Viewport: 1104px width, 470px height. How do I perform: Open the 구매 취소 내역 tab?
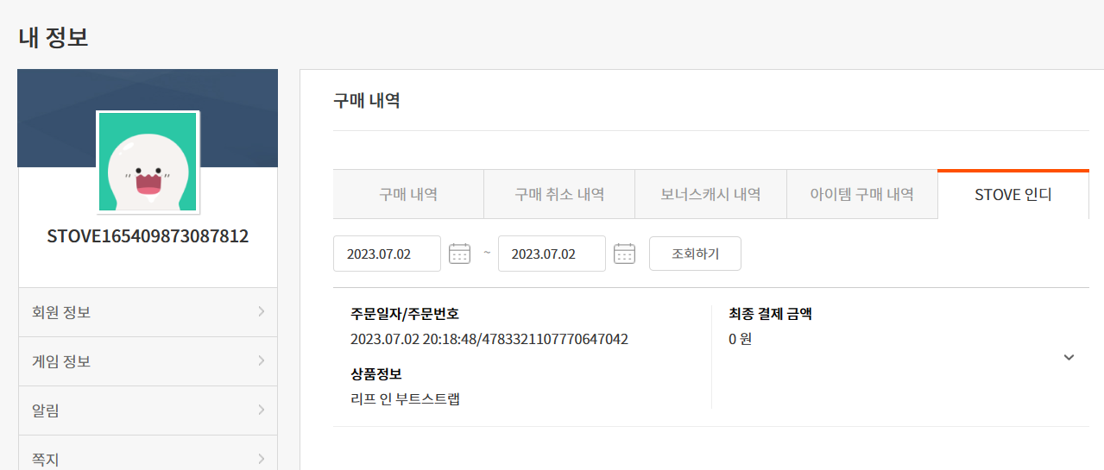coord(559,194)
